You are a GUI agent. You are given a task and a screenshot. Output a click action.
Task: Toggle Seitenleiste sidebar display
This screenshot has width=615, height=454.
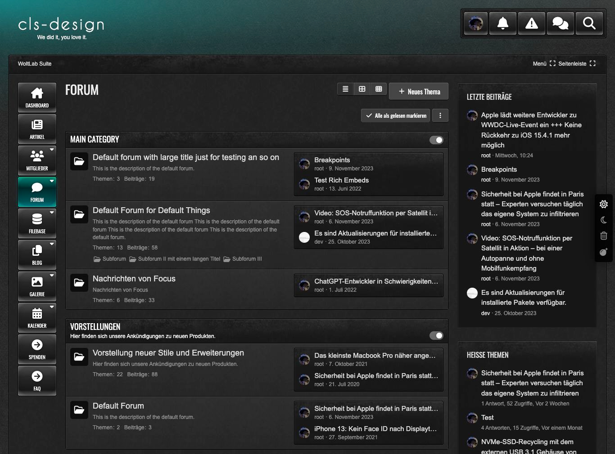pyautogui.click(x=577, y=64)
